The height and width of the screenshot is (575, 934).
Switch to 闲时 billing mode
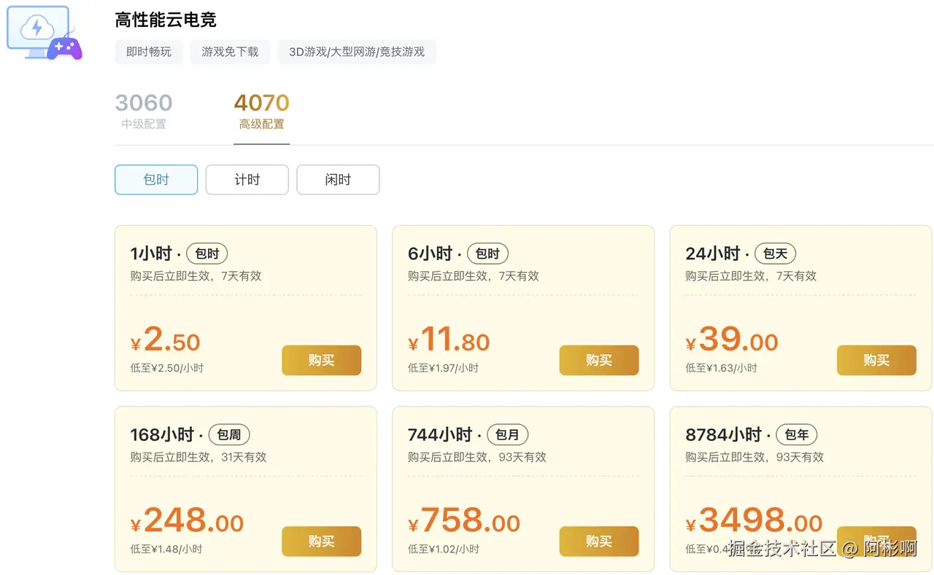pos(338,180)
